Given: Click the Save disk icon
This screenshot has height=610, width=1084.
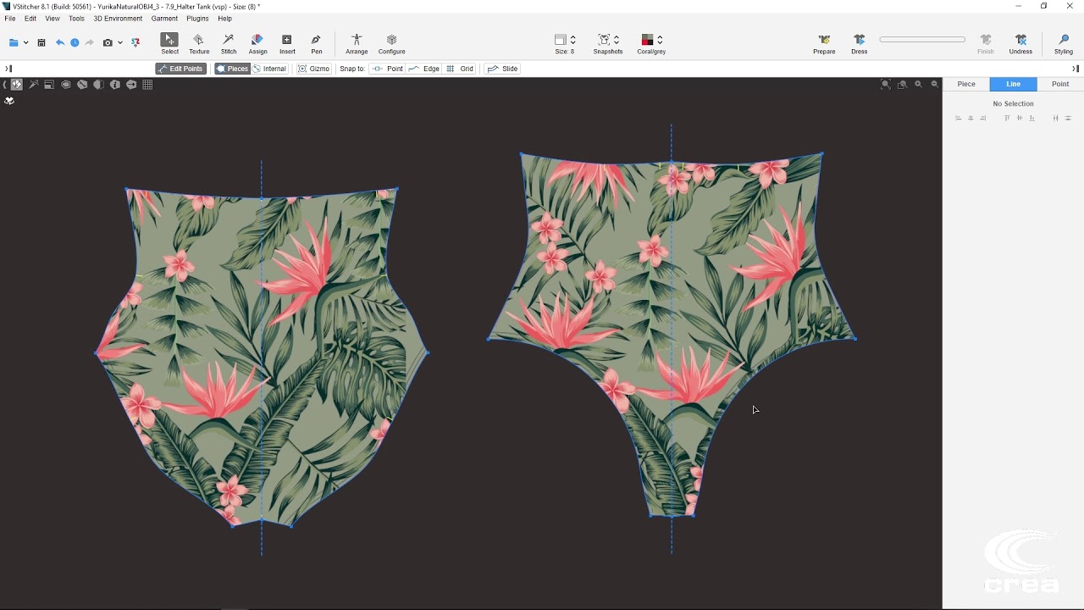Looking at the screenshot, I should (x=41, y=42).
